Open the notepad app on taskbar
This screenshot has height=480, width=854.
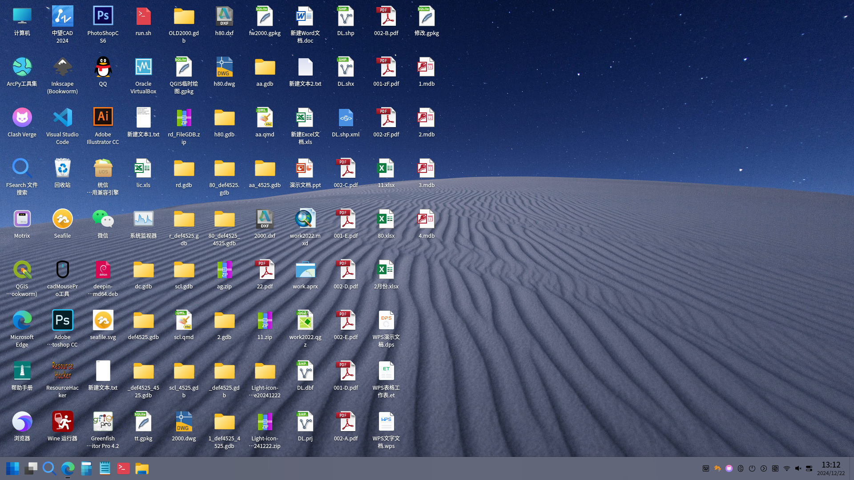105,468
